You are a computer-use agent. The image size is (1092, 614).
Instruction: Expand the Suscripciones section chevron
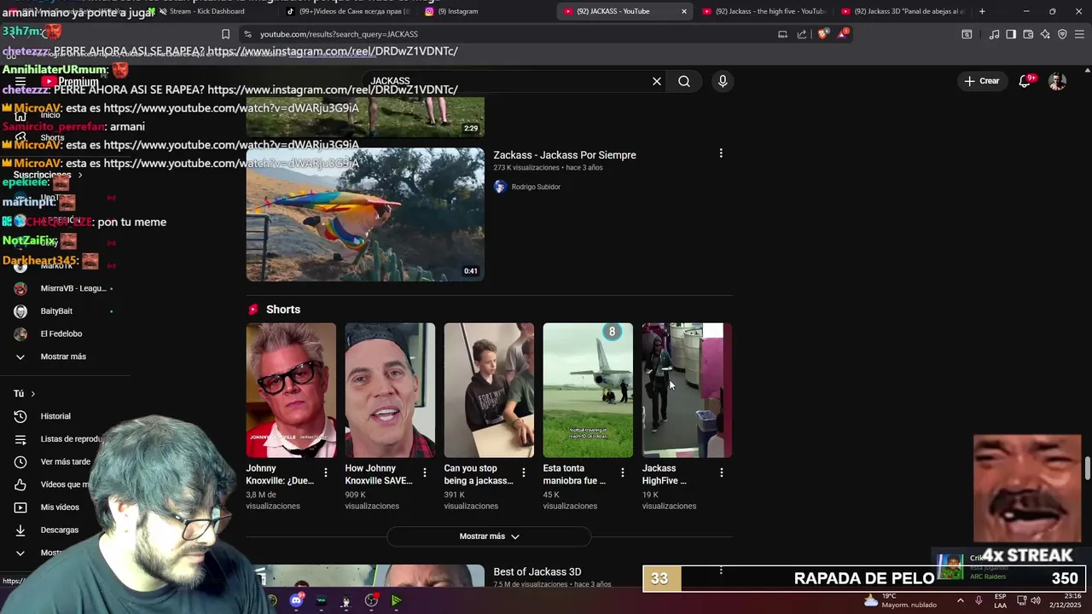tap(80, 175)
